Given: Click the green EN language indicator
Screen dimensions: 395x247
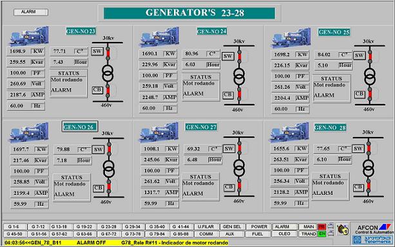Looking at the screenshot, I should pos(322,234).
